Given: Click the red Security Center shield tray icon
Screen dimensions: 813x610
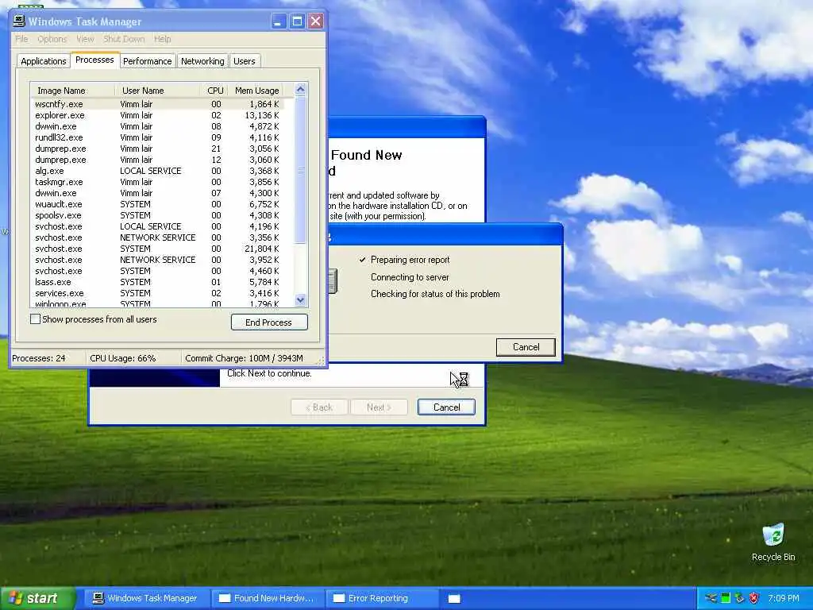Looking at the screenshot, I should [x=754, y=598].
